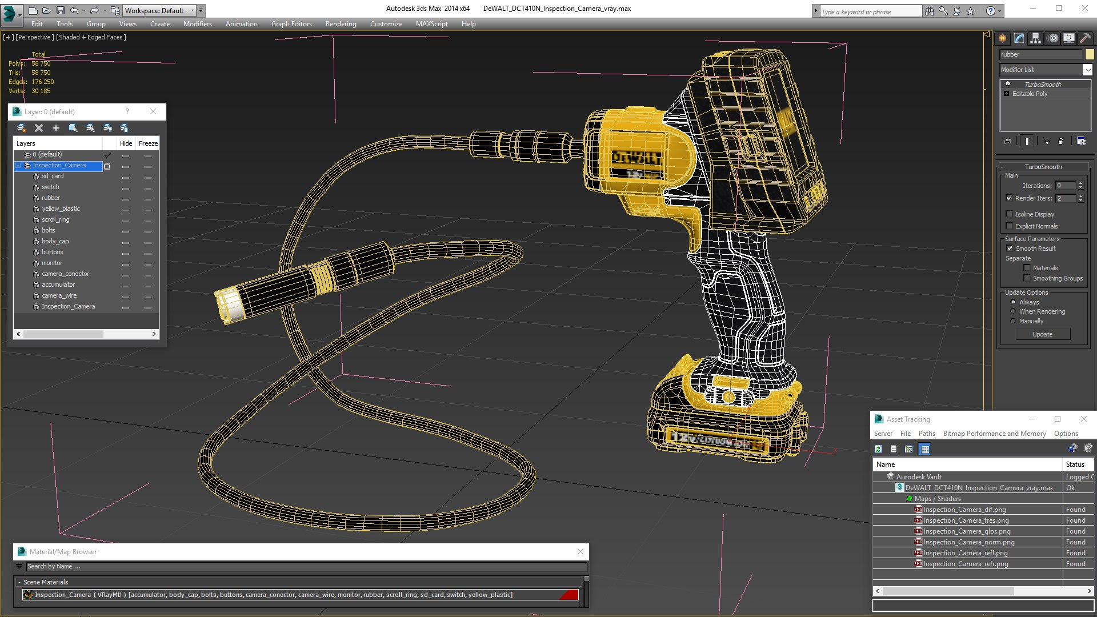Image resolution: width=1097 pixels, height=617 pixels.
Task: Open the Hierarchy command panel tab
Action: coord(1035,38)
